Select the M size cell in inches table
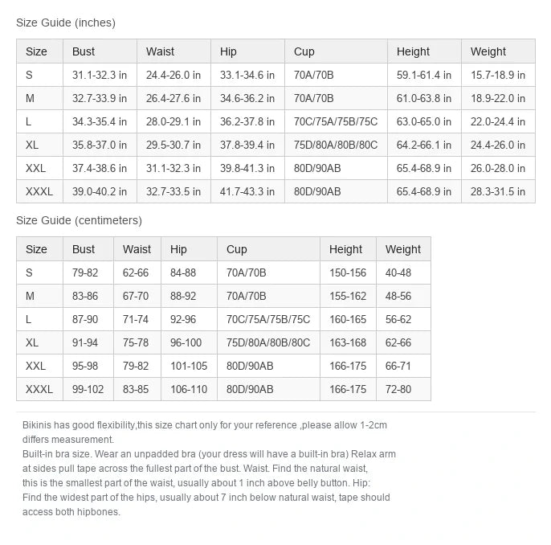The image size is (551, 545). (x=39, y=98)
